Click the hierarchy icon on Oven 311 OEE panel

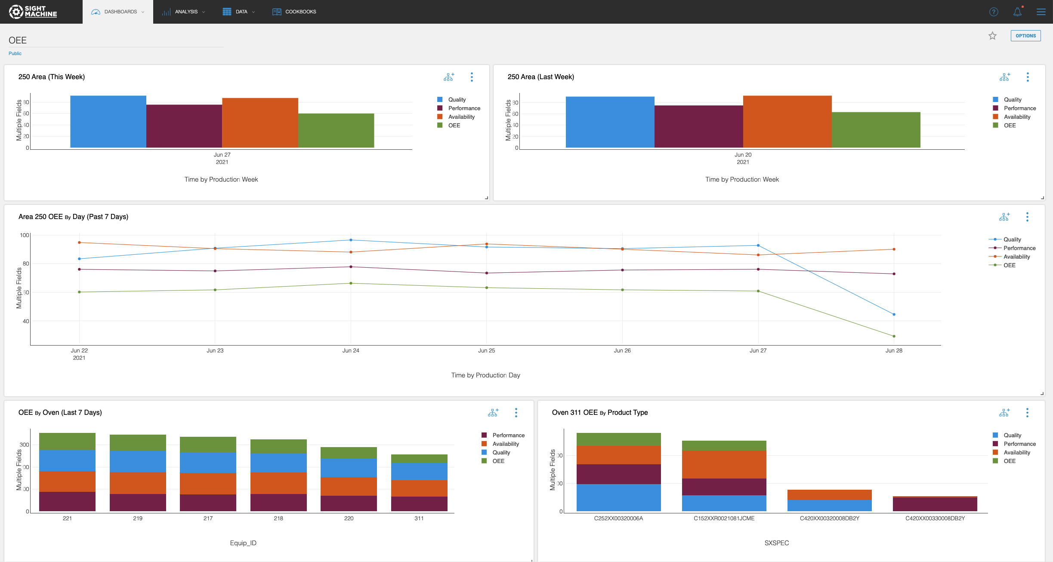1004,413
